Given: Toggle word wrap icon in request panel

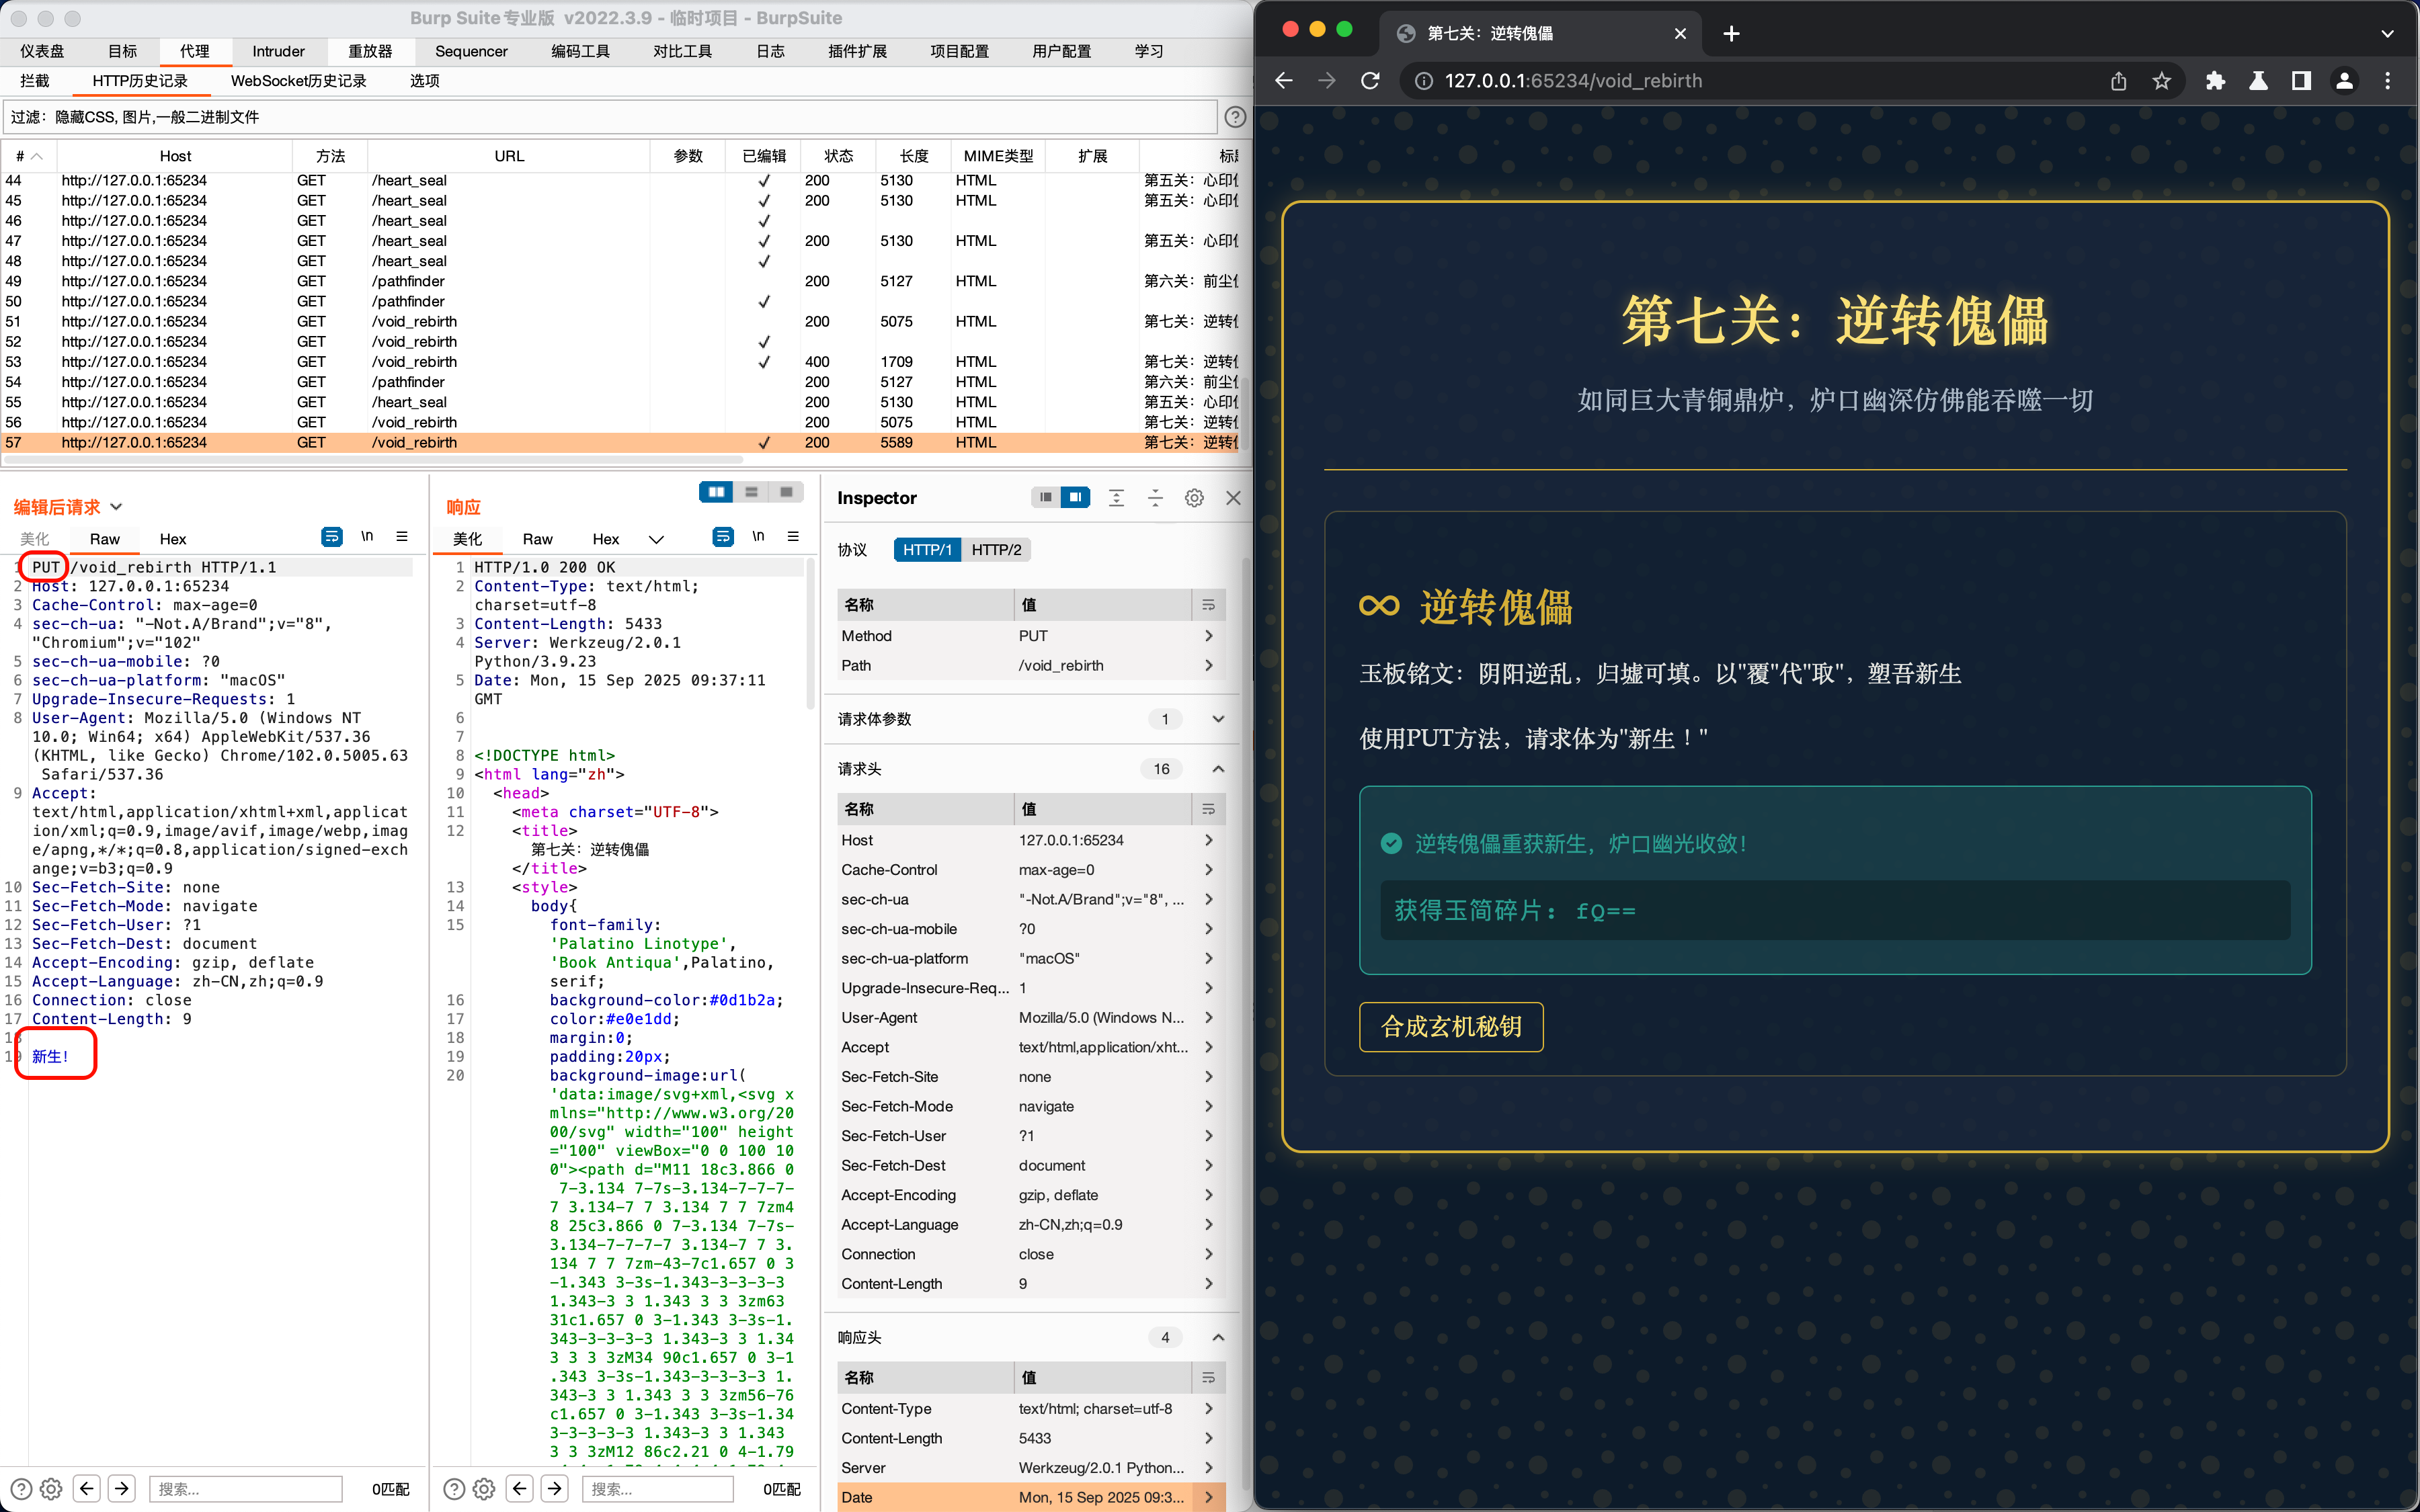Looking at the screenshot, I should coord(332,537).
